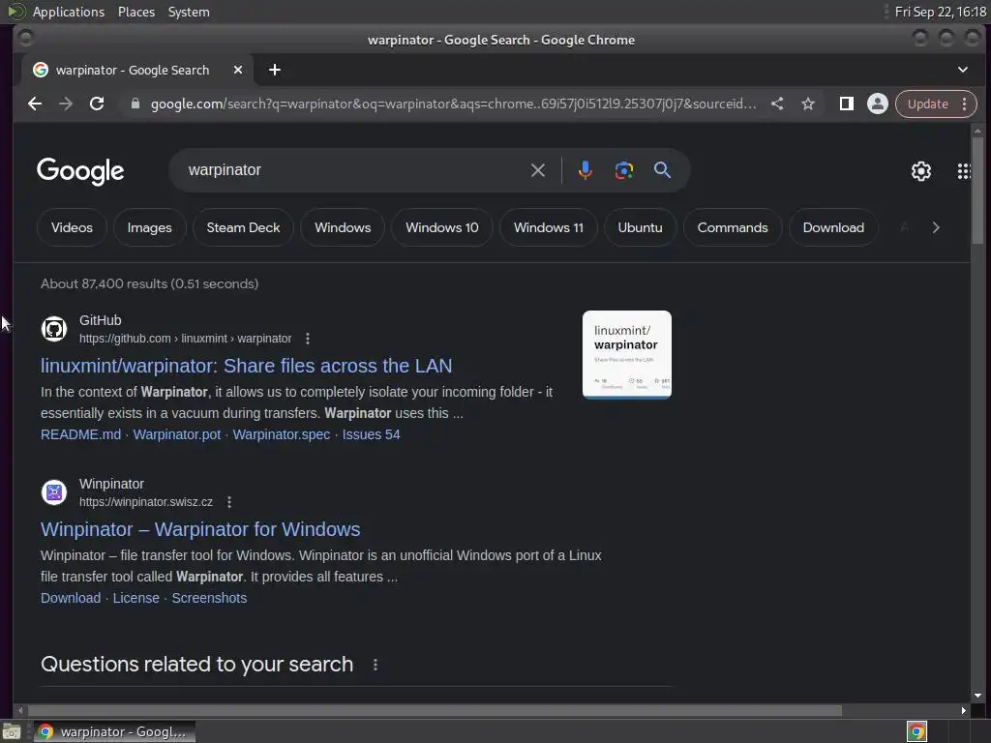Open the tab search dropdown arrow
991x743 pixels.
tap(963, 70)
